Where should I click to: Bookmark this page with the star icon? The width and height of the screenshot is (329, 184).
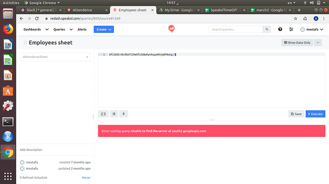[x=296, y=19]
